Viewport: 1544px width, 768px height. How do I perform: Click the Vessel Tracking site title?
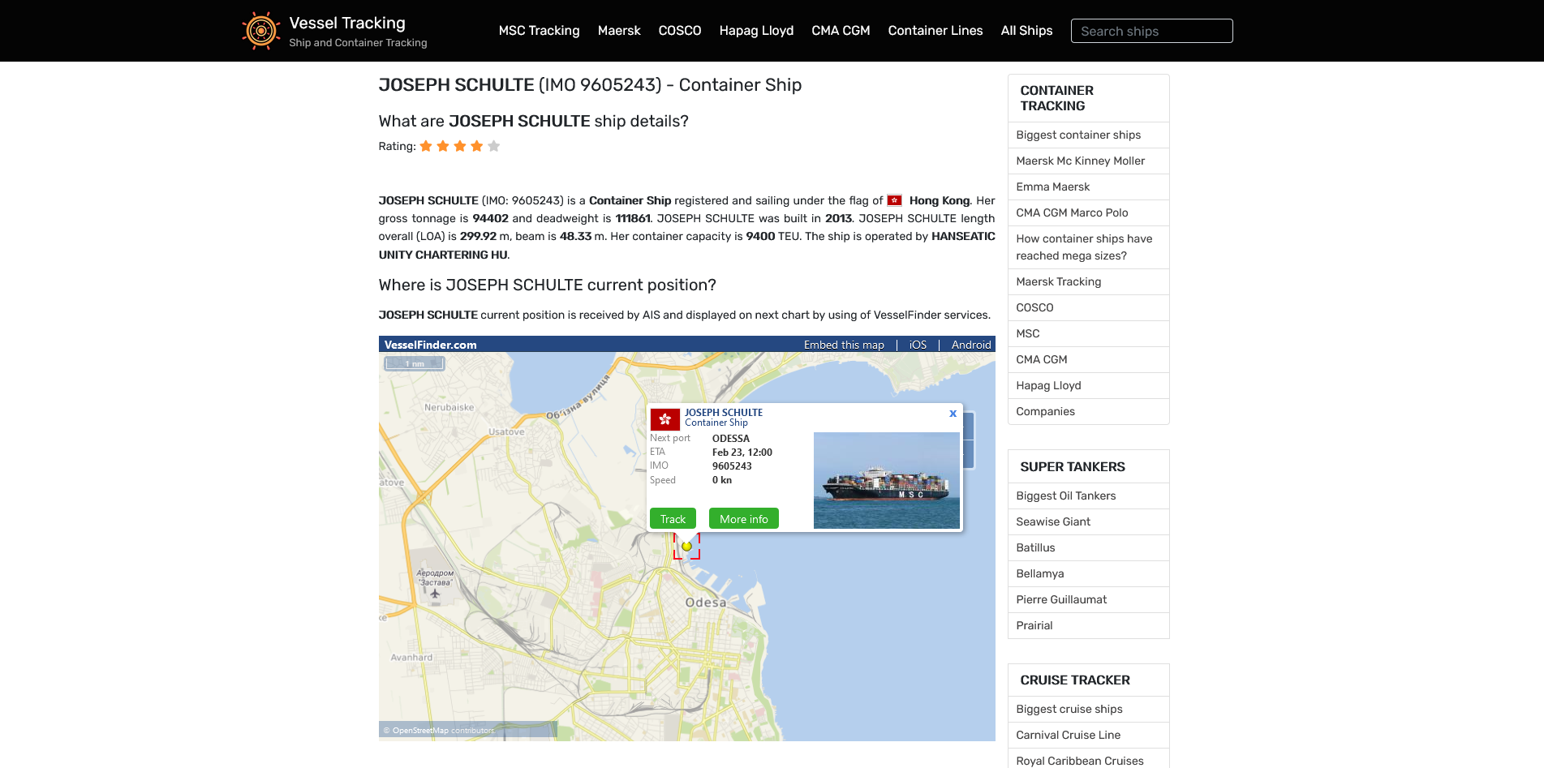tap(347, 24)
